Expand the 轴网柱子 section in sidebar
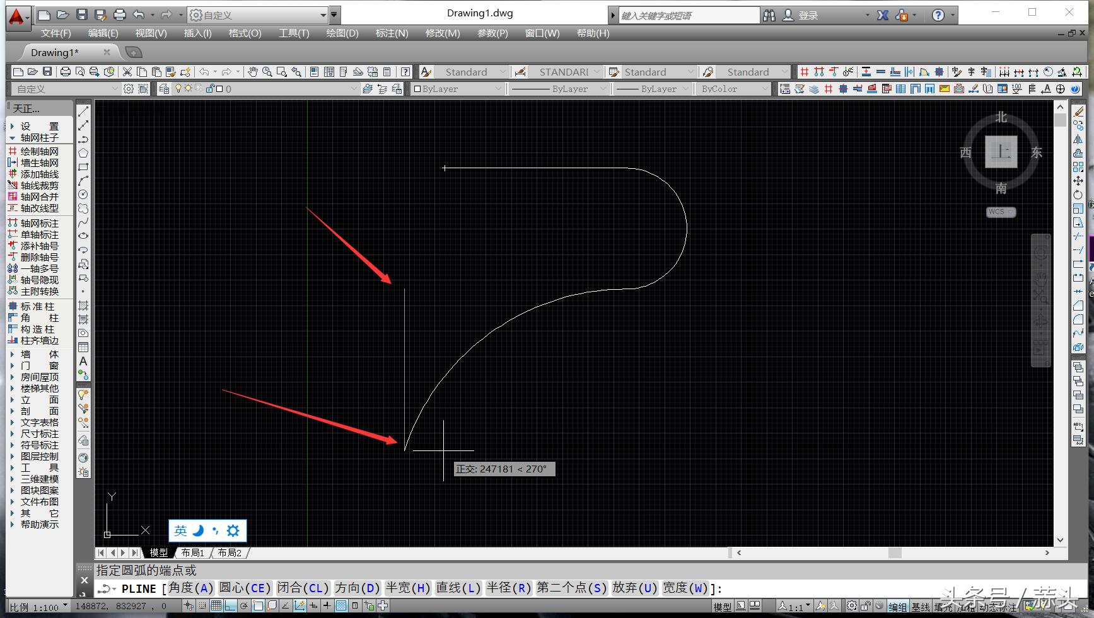Image resolution: width=1094 pixels, height=618 pixels. (39, 137)
